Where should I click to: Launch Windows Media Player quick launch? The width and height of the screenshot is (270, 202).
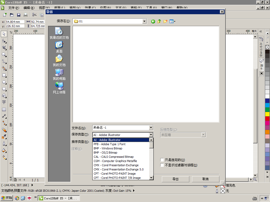pyautogui.click(x=17, y=198)
